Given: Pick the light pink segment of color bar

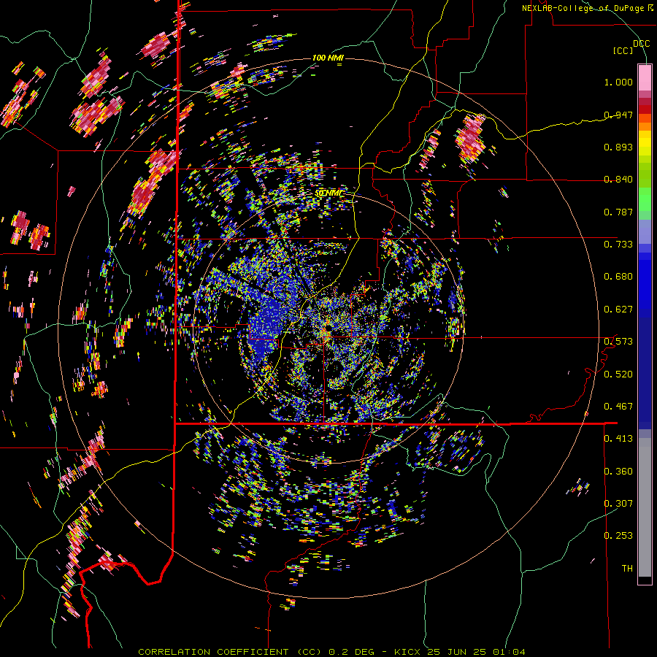Looking at the screenshot, I should 645,77.
